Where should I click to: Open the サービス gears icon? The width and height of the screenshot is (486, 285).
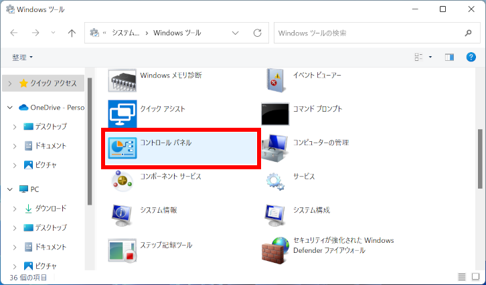coord(275,181)
